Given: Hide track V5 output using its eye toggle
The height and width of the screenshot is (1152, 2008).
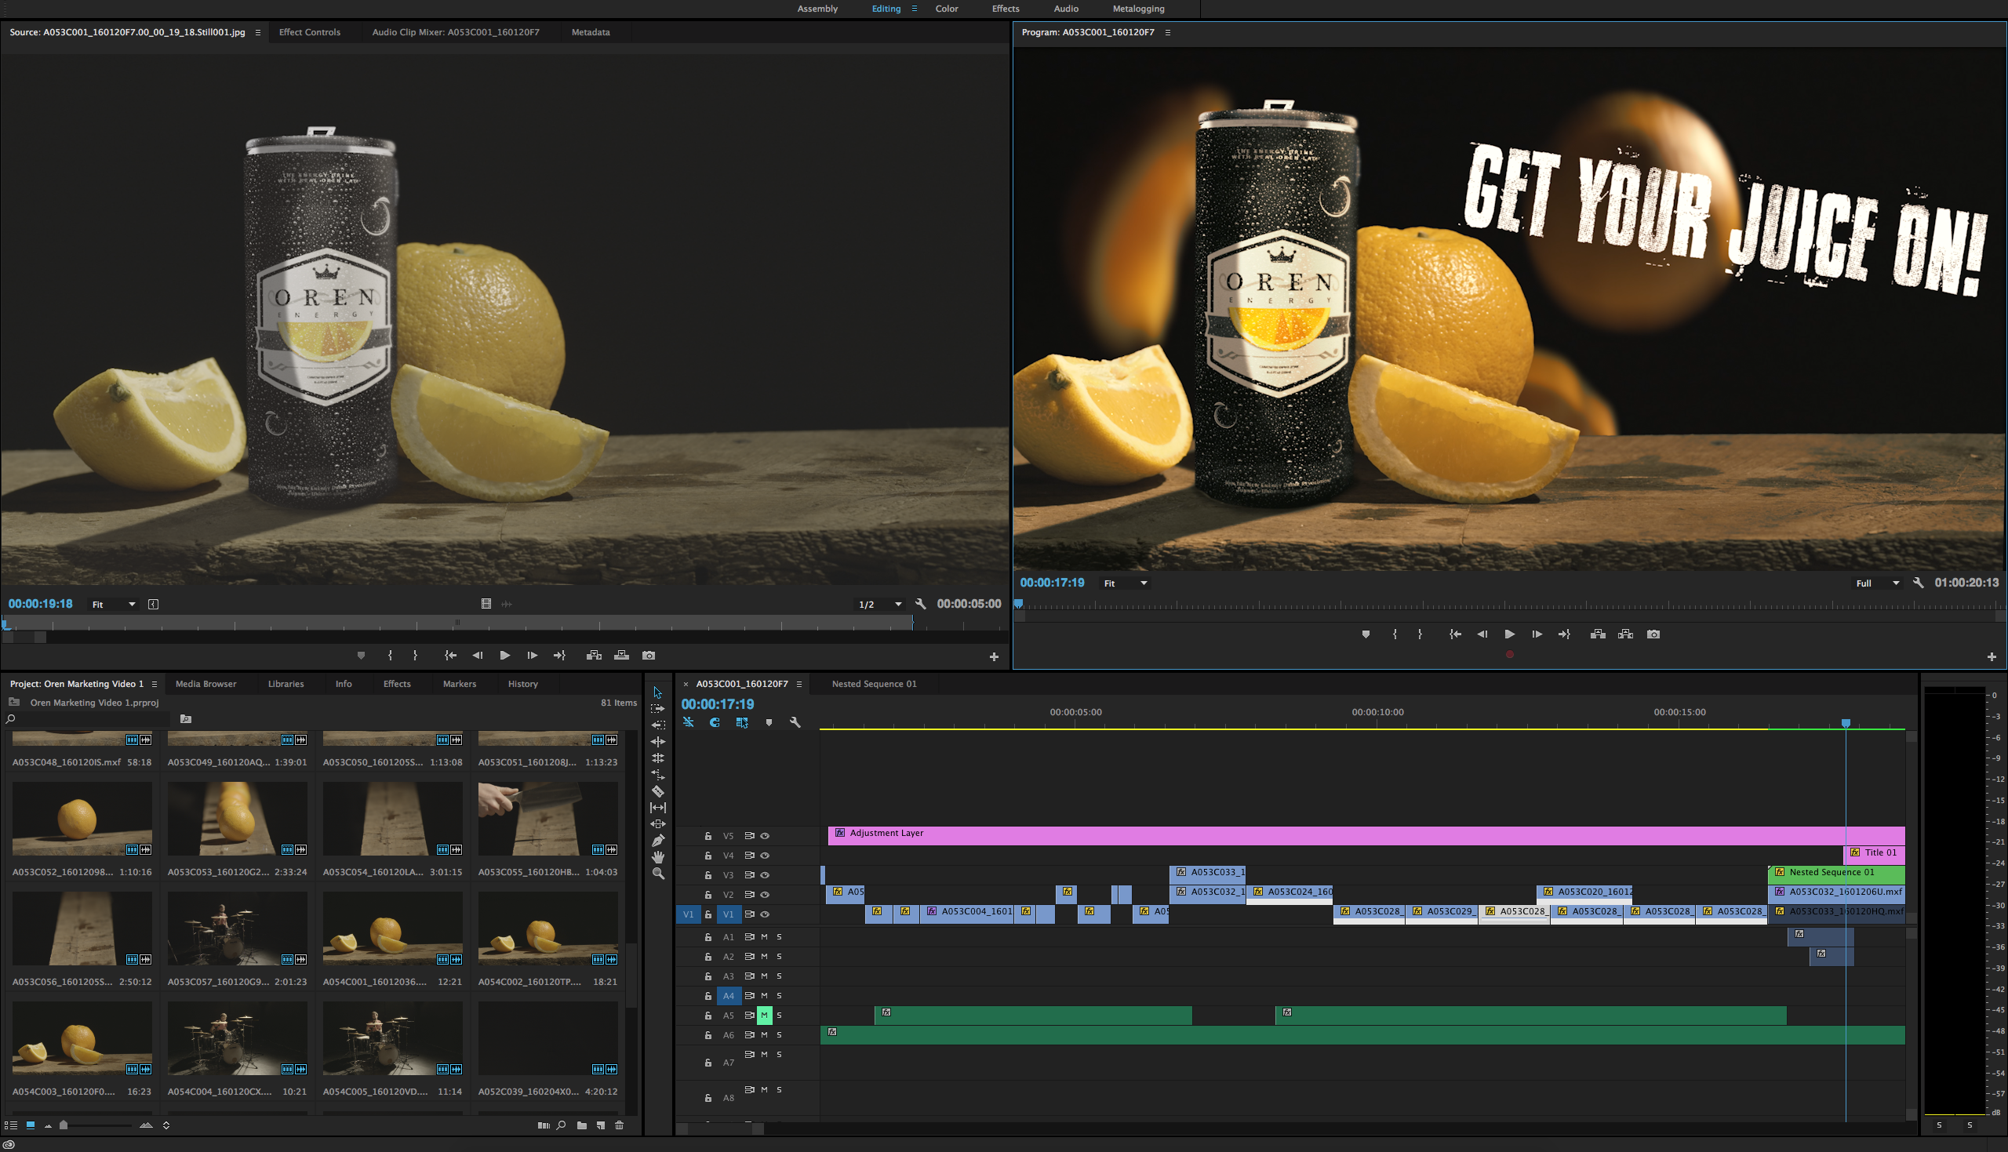Looking at the screenshot, I should [763, 834].
